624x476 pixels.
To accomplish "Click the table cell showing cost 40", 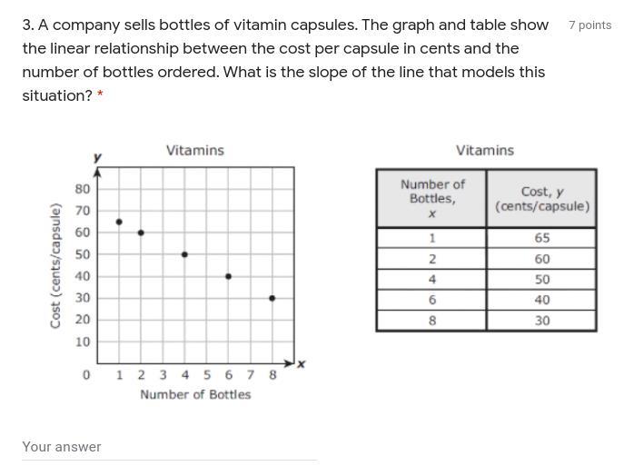I will [x=542, y=300].
